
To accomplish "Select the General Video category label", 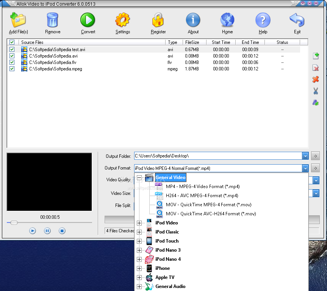I will click(x=171, y=177).
